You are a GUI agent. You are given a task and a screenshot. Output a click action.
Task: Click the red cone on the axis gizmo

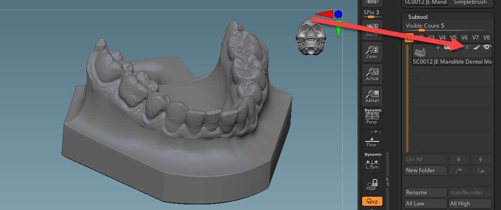324,14
